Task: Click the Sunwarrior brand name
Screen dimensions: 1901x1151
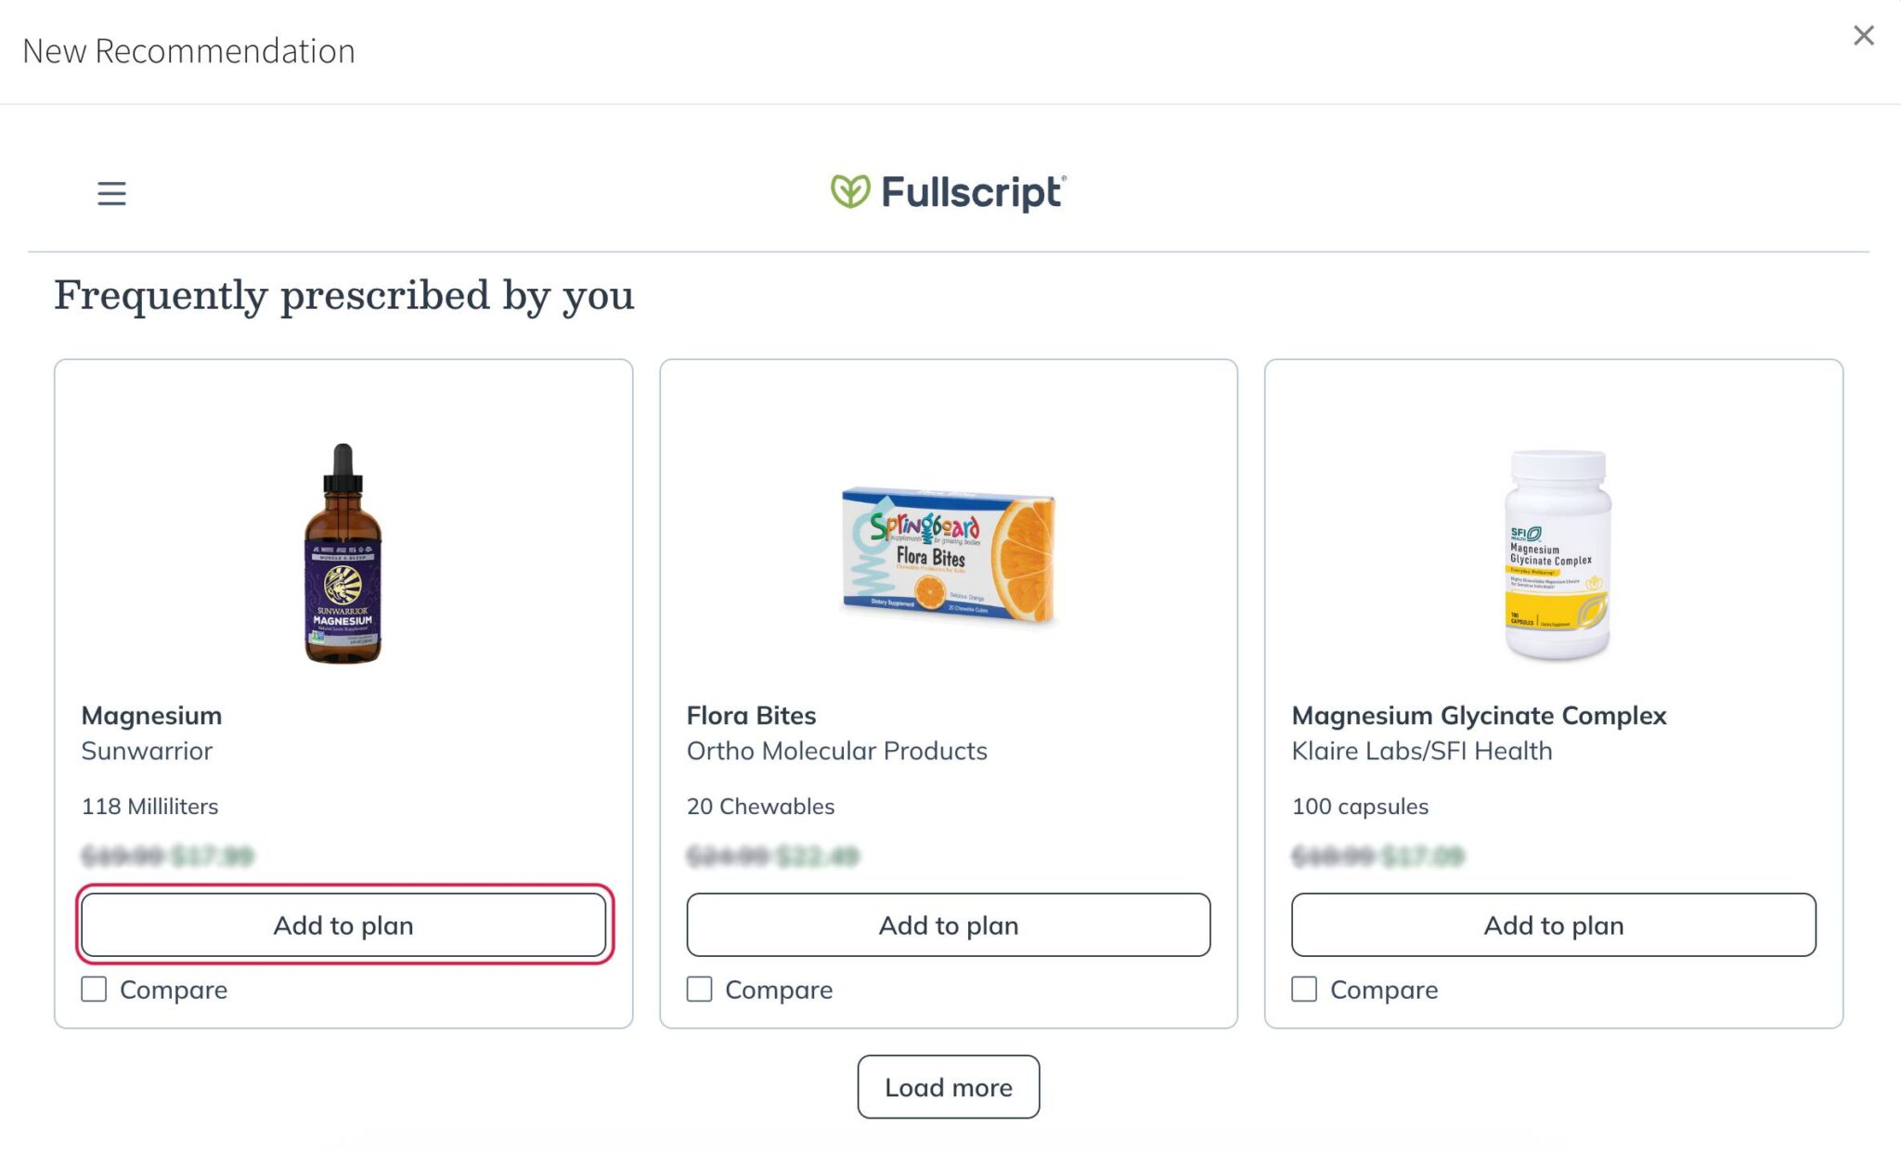Action: (147, 751)
